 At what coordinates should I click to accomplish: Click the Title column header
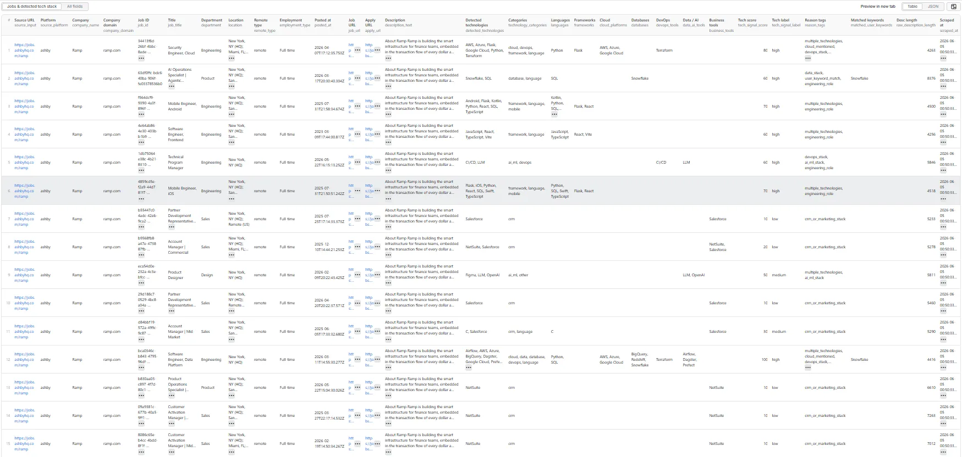pos(175,23)
